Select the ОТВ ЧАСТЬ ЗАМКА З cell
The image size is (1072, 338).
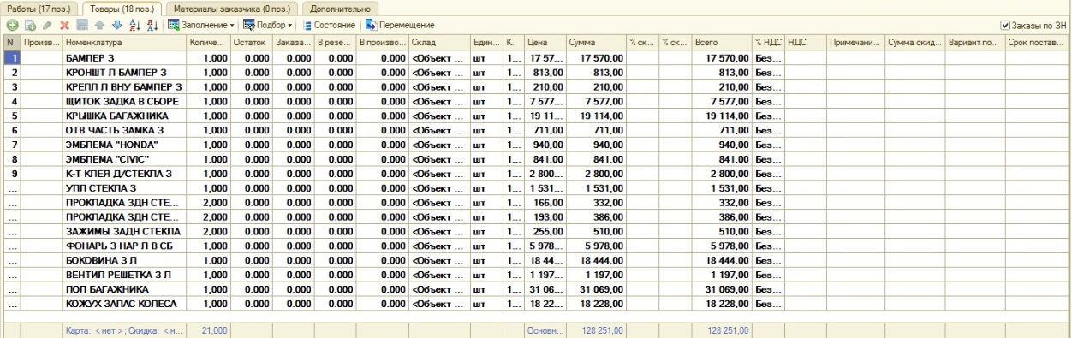[124, 130]
